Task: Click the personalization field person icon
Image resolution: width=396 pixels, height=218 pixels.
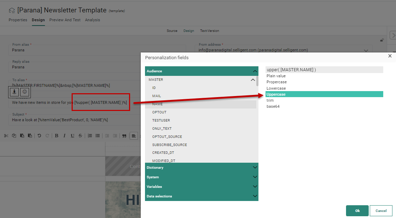Action: tap(14, 92)
